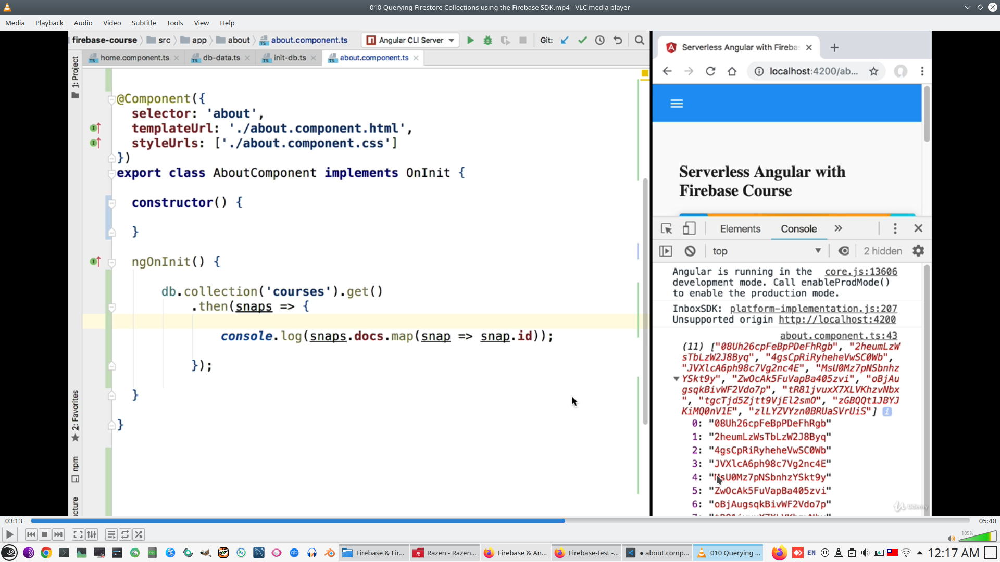
Task: Switch to Razen taskbar window
Action: [x=445, y=553]
